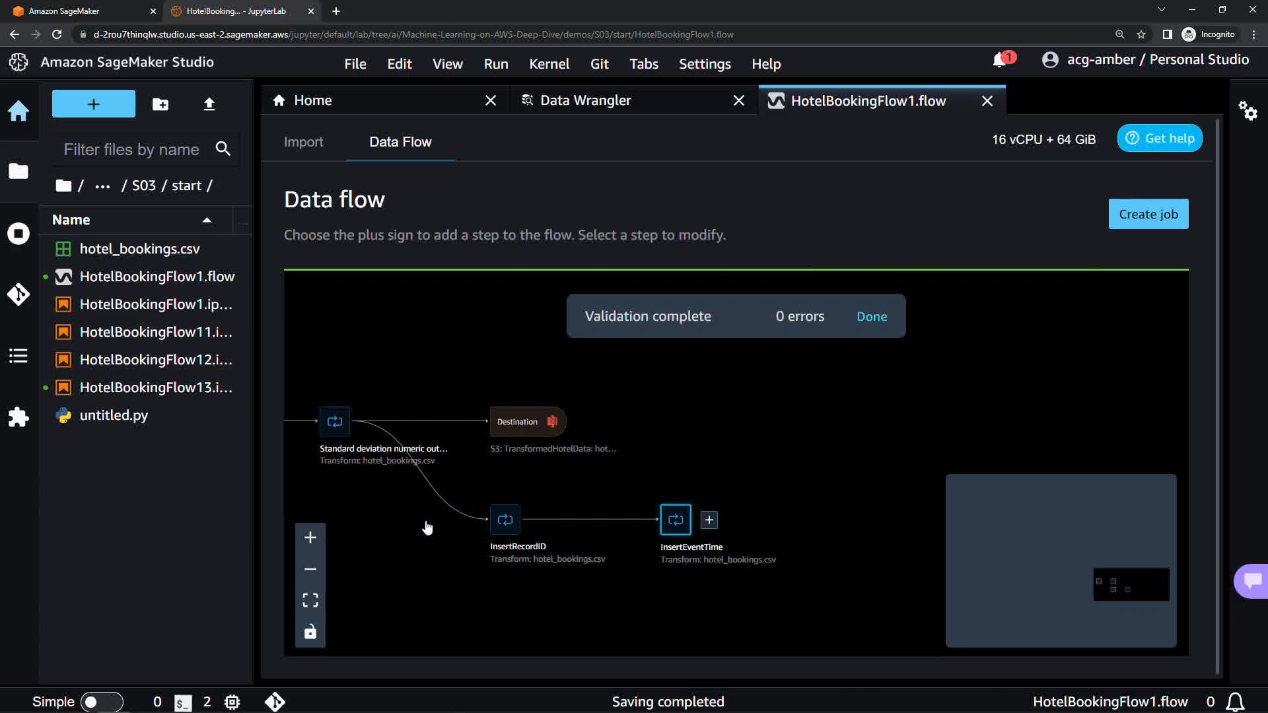Switch to the Import tab
This screenshot has width=1268, height=713.
pos(303,142)
